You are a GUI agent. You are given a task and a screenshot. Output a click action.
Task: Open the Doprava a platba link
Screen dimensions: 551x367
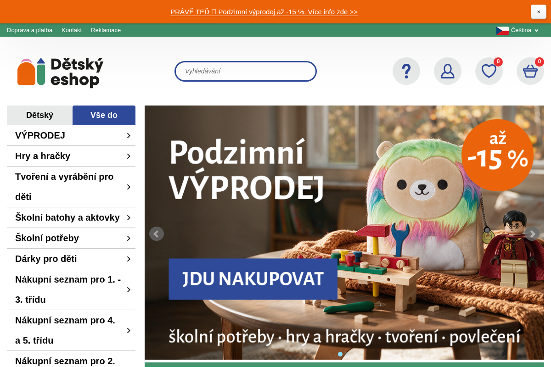[29, 30]
